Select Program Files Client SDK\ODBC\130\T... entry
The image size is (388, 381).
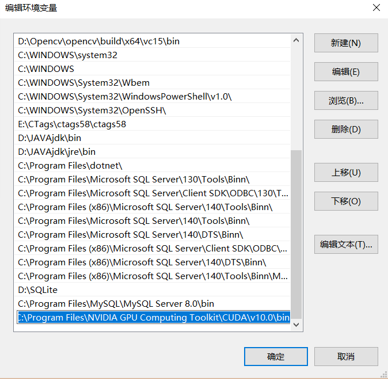click(153, 193)
